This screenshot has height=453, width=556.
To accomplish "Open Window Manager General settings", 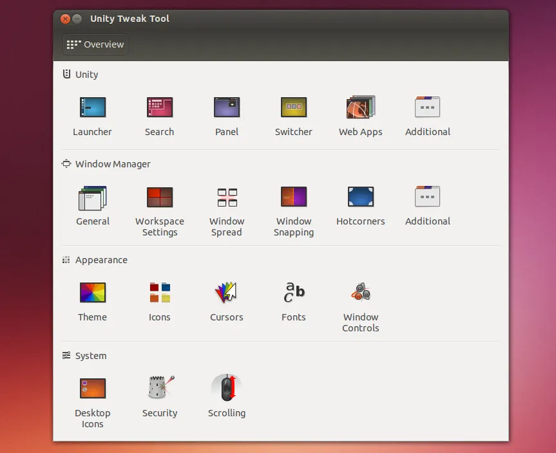I will (92, 198).
